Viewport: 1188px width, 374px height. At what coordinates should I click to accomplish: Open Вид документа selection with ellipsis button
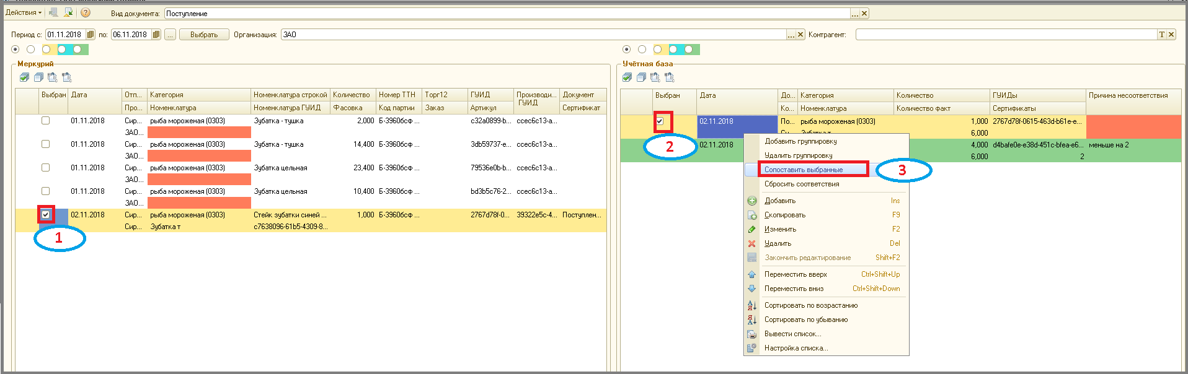click(x=855, y=13)
